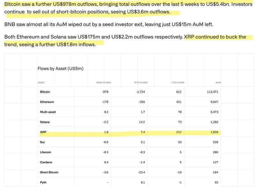Select the Pyth row label
Screen dimensions: 268x187
coord(43,183)
